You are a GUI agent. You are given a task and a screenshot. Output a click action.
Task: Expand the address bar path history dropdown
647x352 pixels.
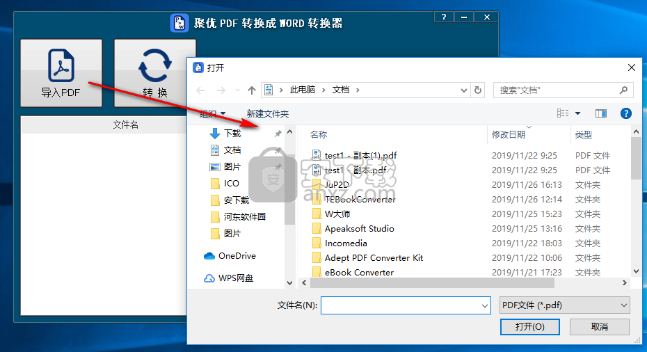click(464, 90)
